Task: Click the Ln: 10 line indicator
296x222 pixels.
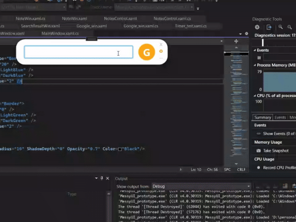Action: point(196,170)
